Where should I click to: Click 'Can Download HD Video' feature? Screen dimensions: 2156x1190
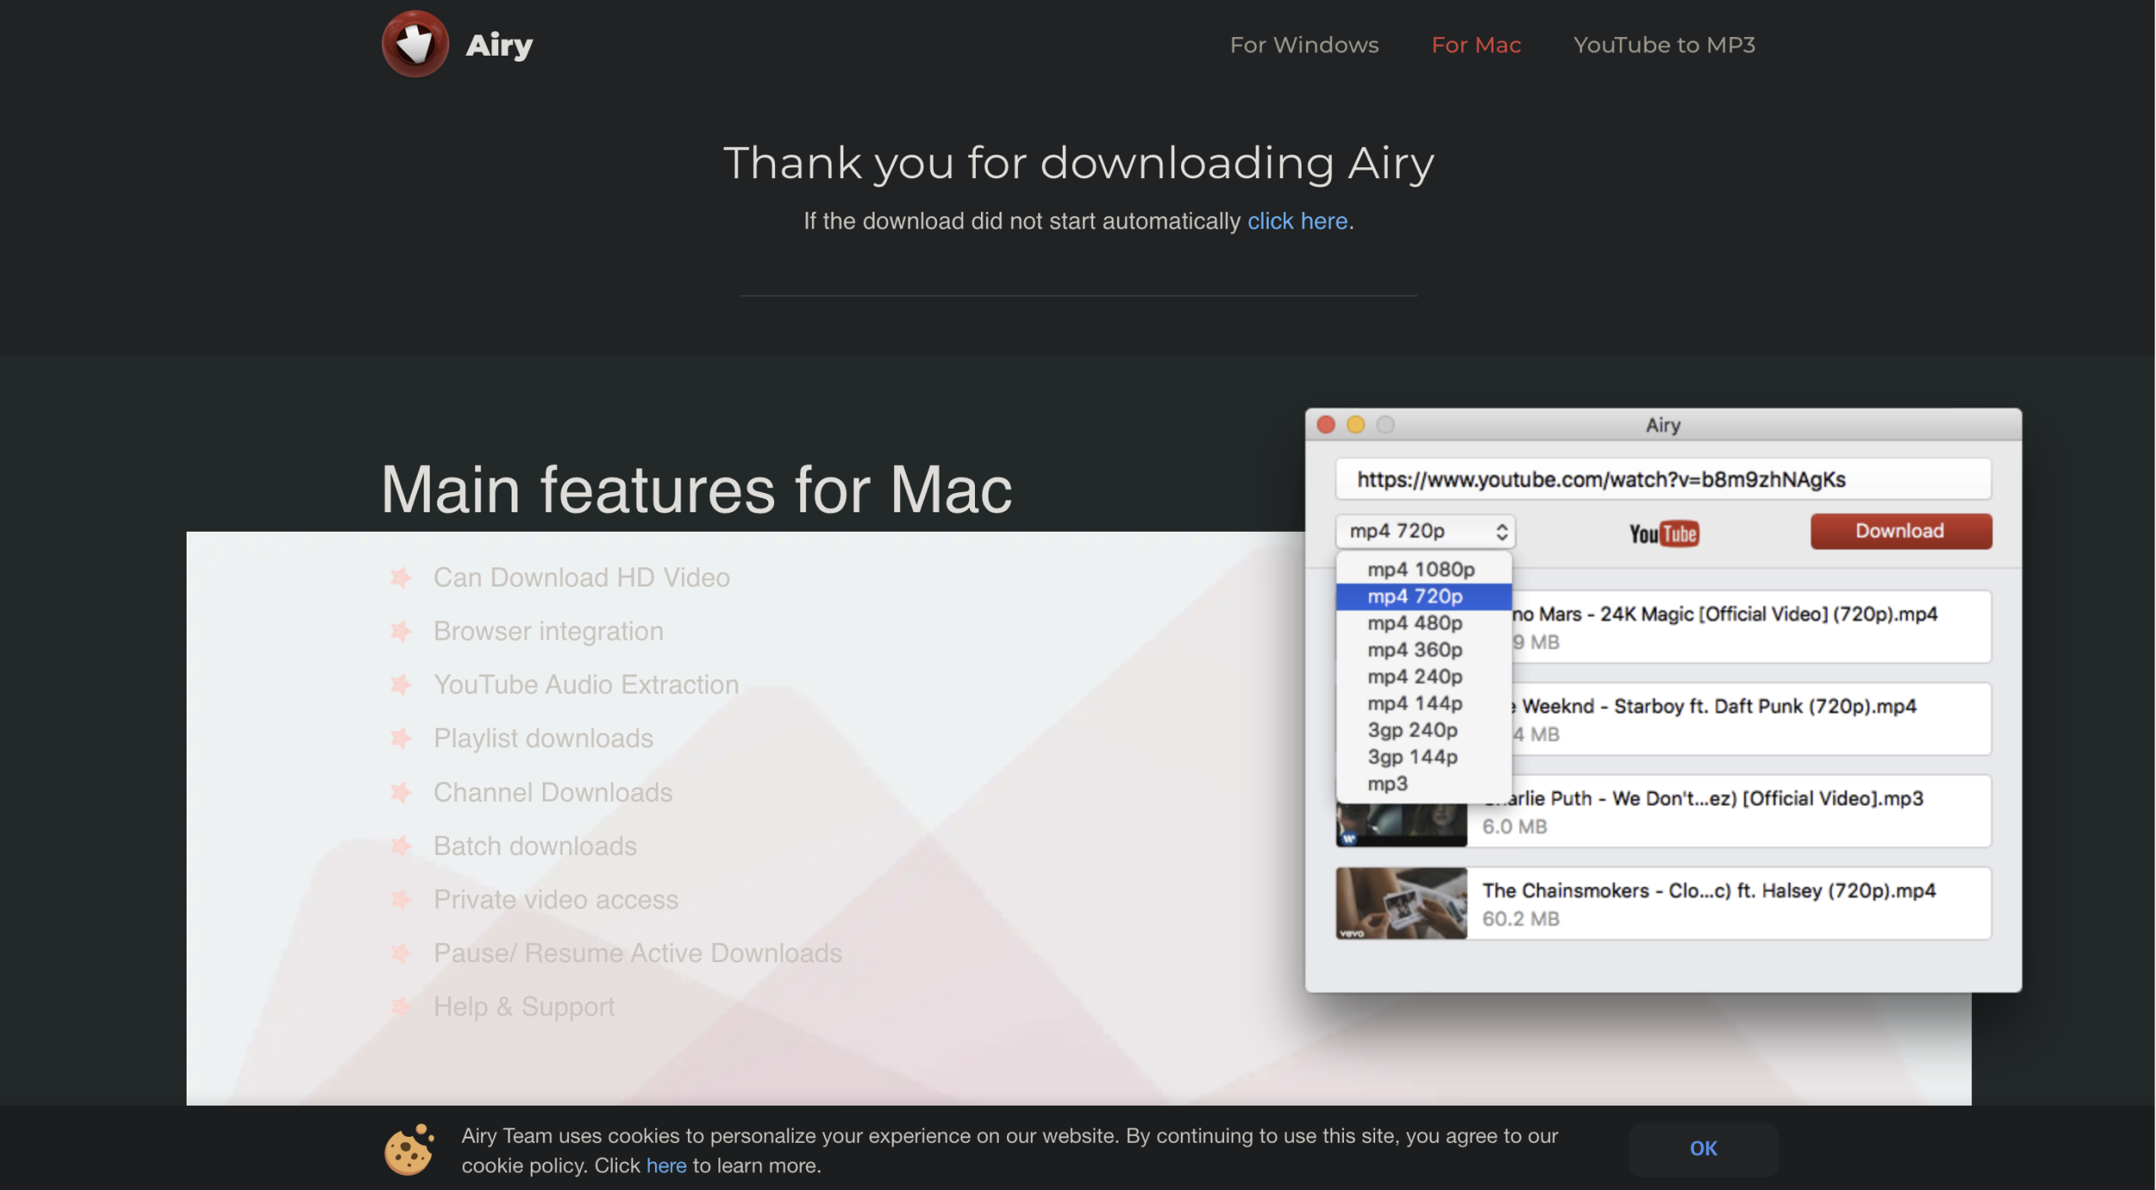(582, 577)
